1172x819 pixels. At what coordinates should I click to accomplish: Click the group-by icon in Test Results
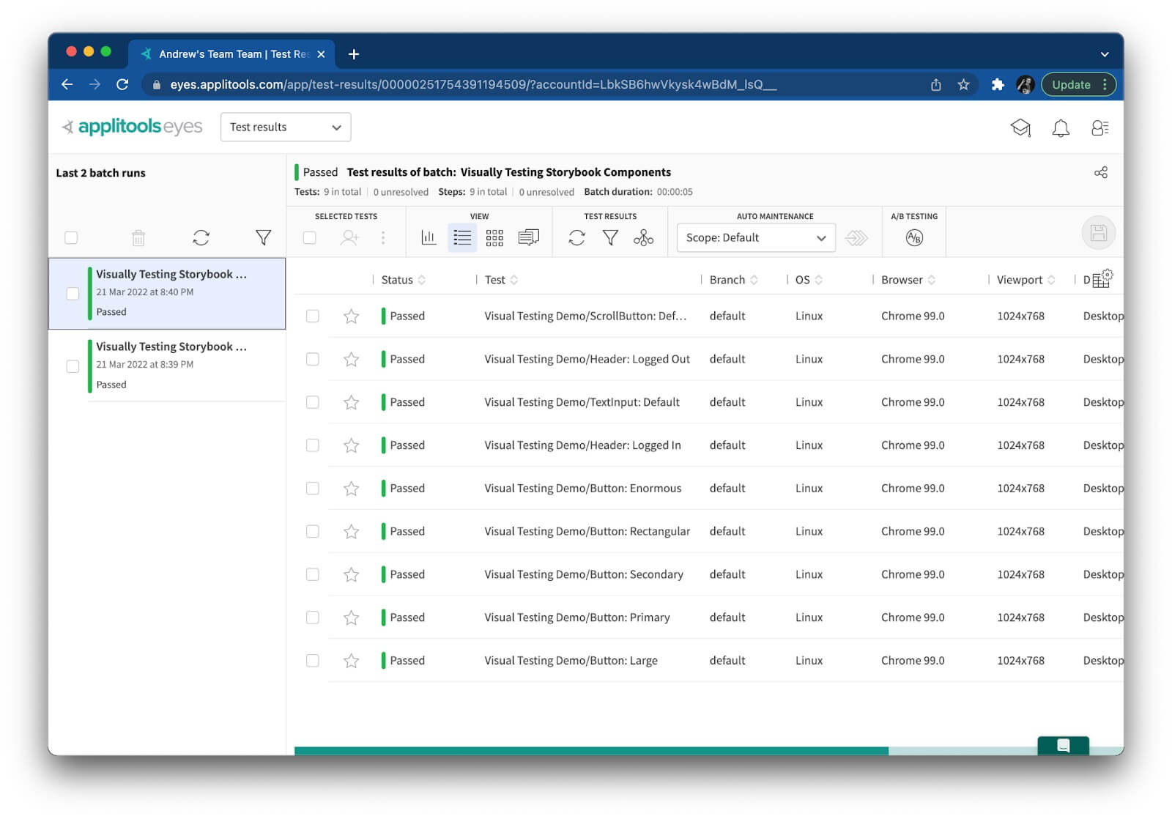click(643, 237)
